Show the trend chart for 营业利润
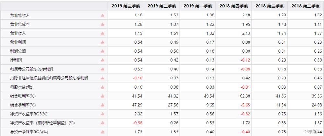 point(102,42)
